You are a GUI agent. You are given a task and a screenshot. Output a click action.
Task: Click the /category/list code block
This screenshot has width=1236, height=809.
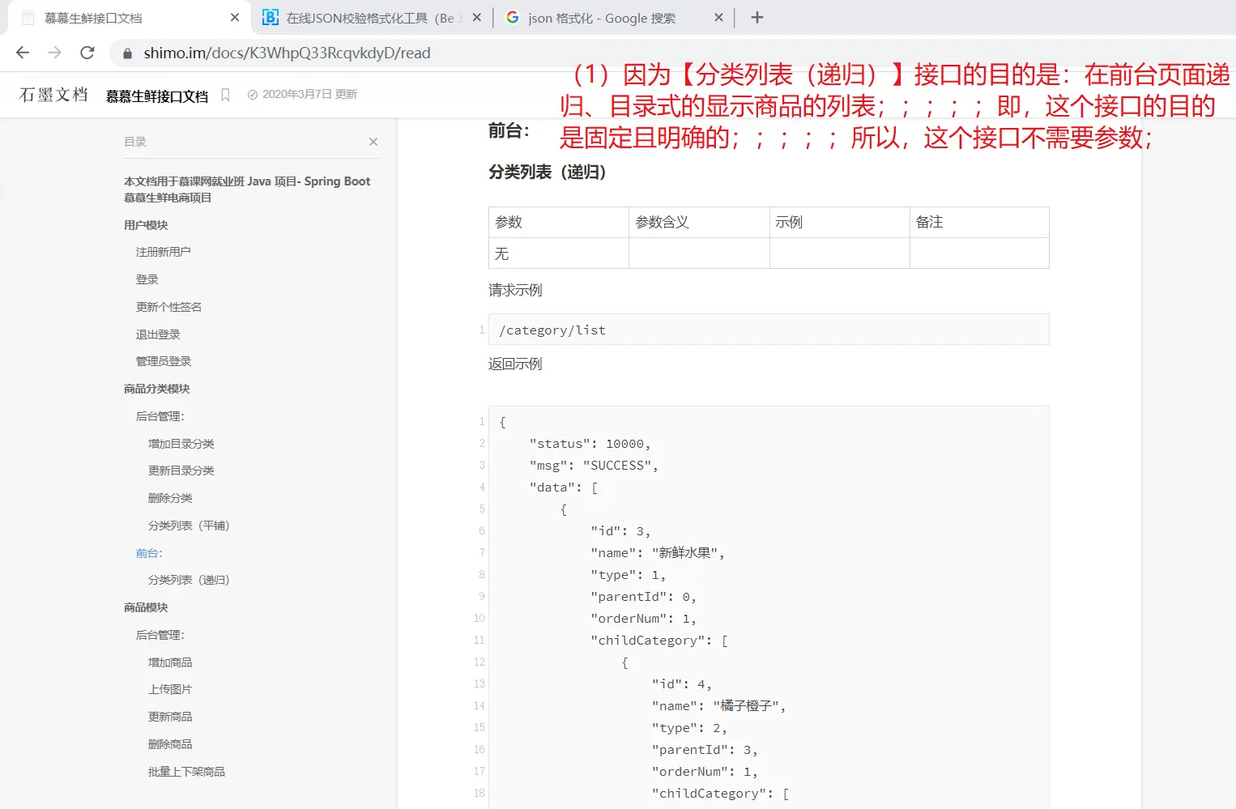click(x=768, y=330)
